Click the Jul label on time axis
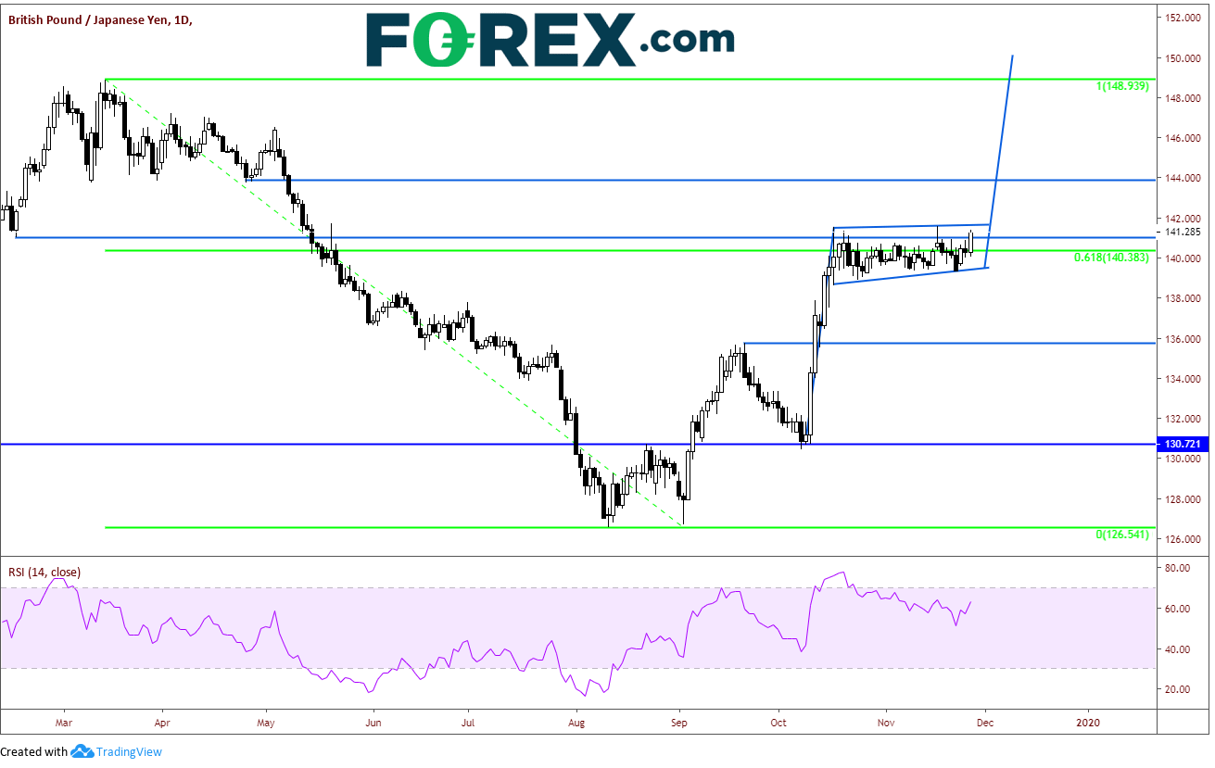1215x768 pixels. pos(468,722)
